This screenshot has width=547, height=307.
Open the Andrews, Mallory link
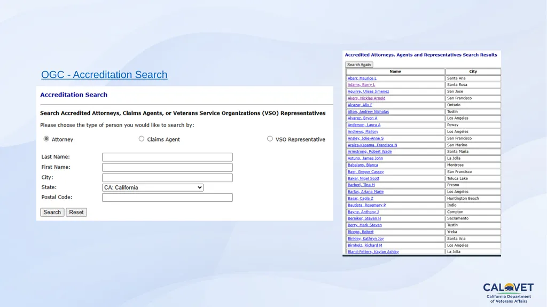(363, 131)
